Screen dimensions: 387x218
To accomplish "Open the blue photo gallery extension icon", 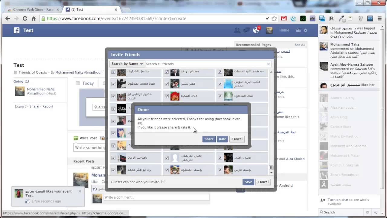I will [322, 18].
